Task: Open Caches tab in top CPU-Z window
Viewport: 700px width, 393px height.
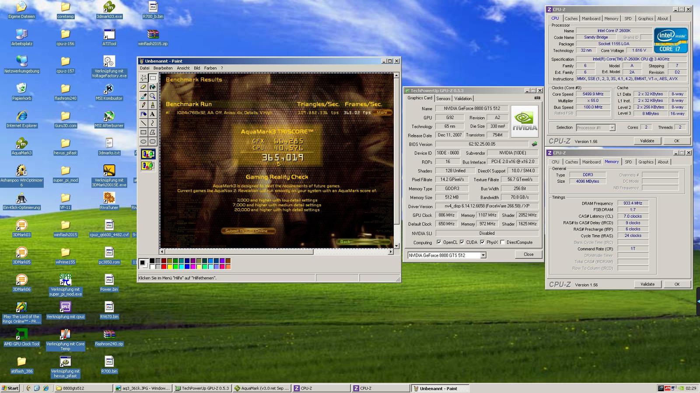Action: (x=571, y=18)
